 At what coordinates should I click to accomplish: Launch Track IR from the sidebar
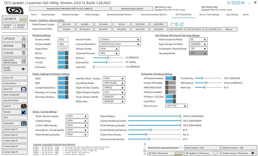(15, 106)
